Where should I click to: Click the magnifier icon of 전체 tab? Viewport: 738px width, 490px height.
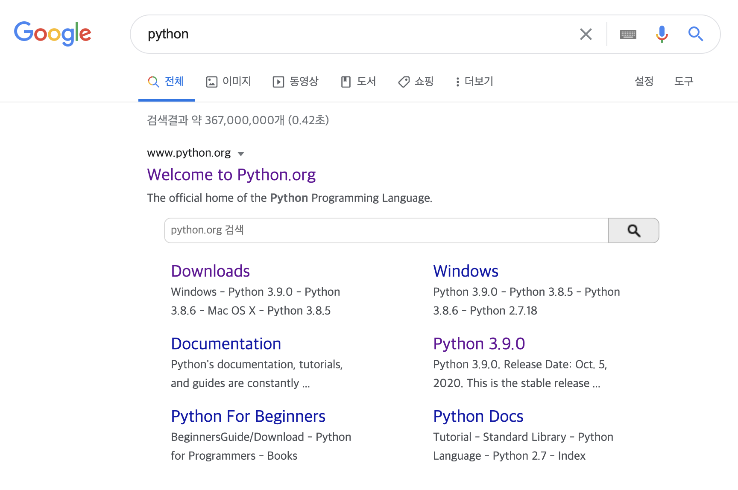(153, 82)
